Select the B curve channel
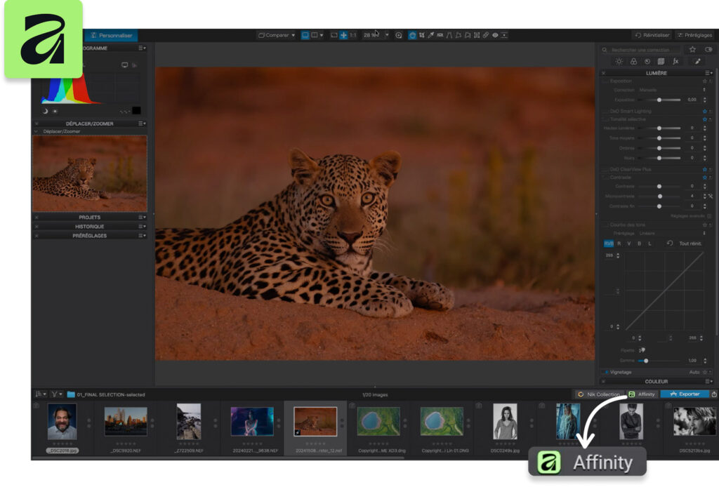This screenshot has width=719, height=487. pyautogui.click(x=639, y=243)
